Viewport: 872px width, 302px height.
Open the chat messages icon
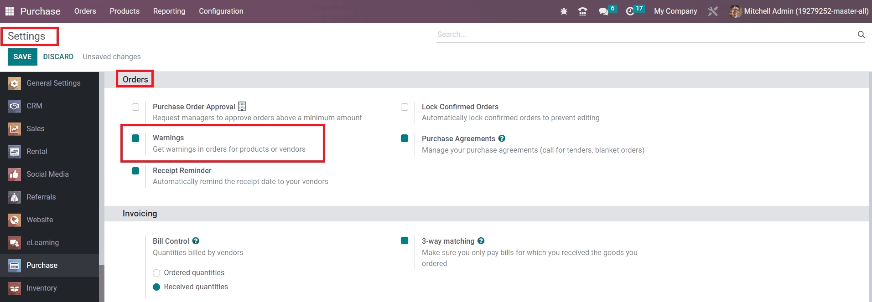(603, 11)
